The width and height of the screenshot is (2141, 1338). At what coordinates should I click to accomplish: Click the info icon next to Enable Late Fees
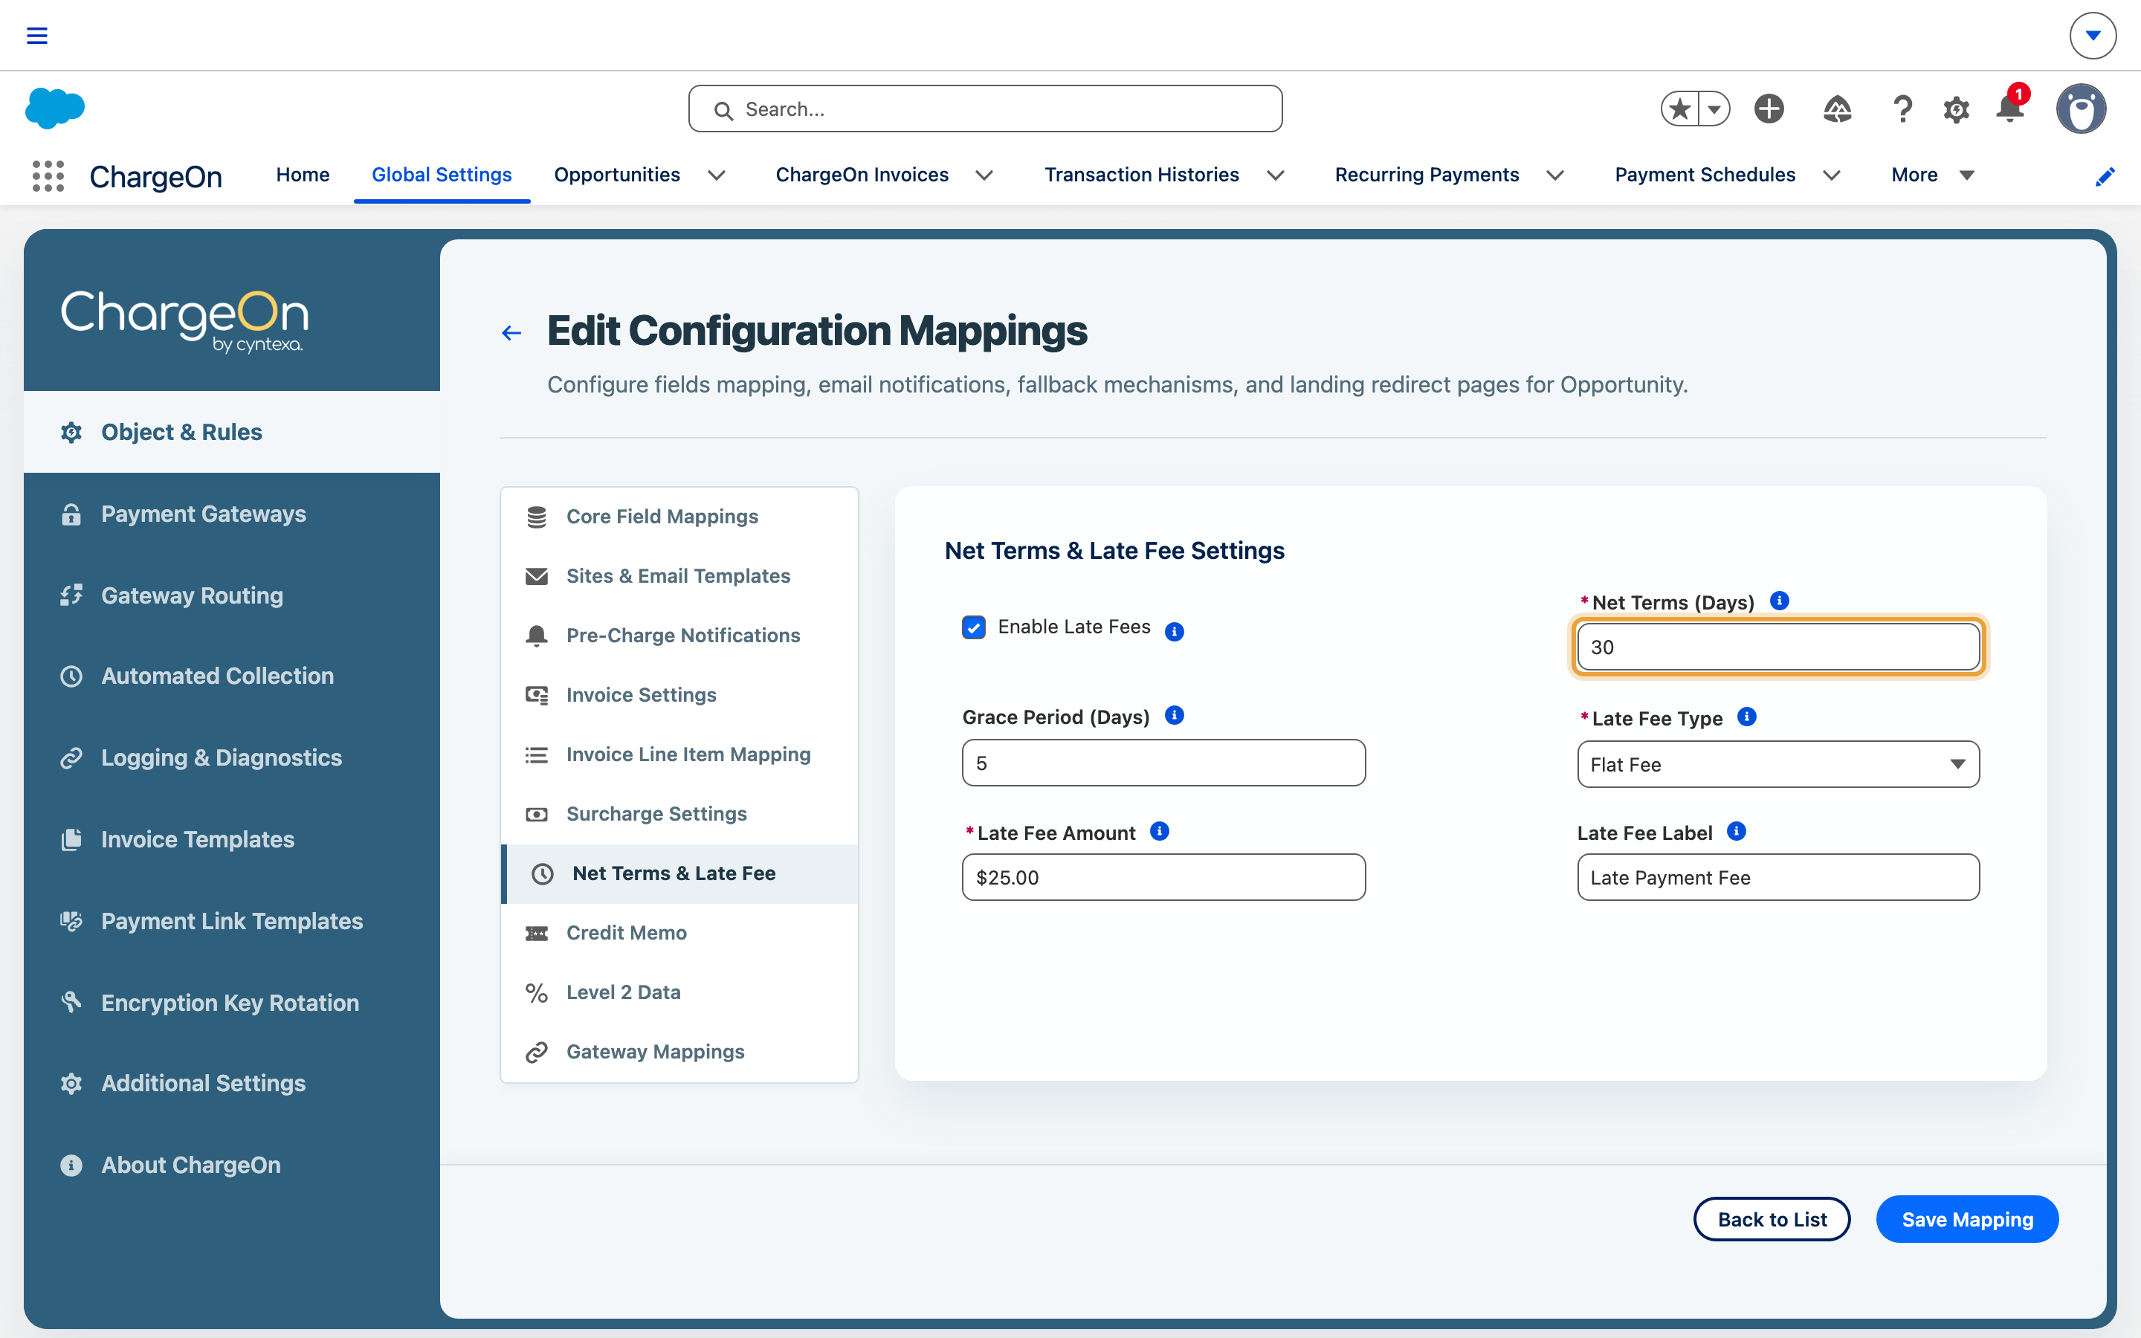pos(1174,631)
